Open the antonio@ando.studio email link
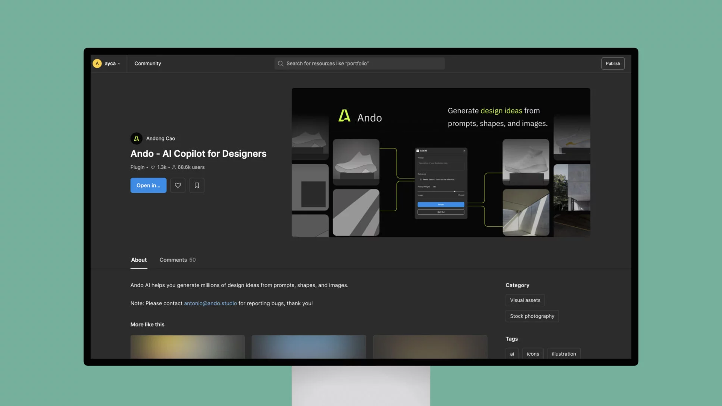This screenshot has height=406, width=722. [x=210, y=303]
